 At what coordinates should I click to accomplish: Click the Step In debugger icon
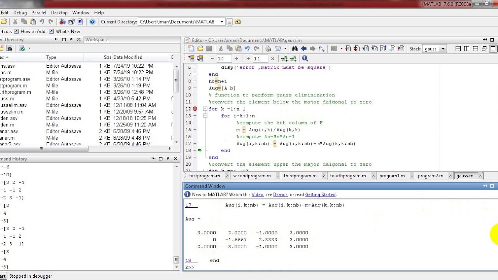pyautogui.click(x=374, y=49)
